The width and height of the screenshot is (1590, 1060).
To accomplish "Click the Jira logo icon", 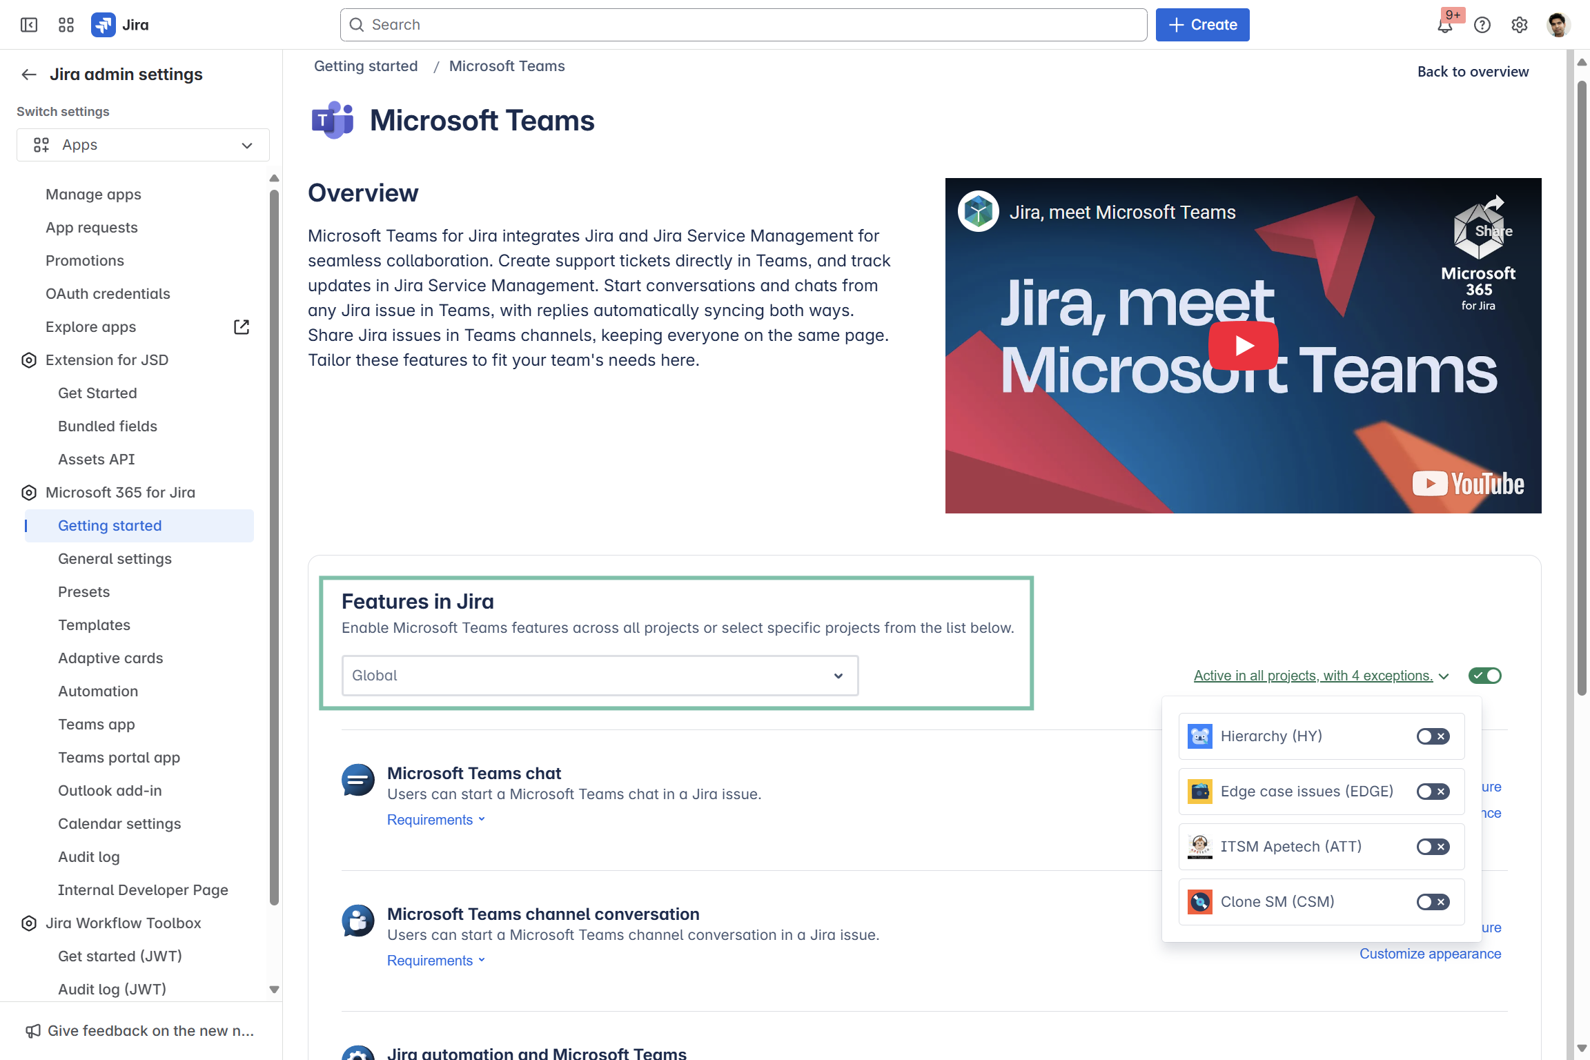I will tap(104, 25).
